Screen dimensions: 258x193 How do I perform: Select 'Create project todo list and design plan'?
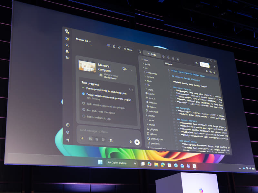click(106, 91)
